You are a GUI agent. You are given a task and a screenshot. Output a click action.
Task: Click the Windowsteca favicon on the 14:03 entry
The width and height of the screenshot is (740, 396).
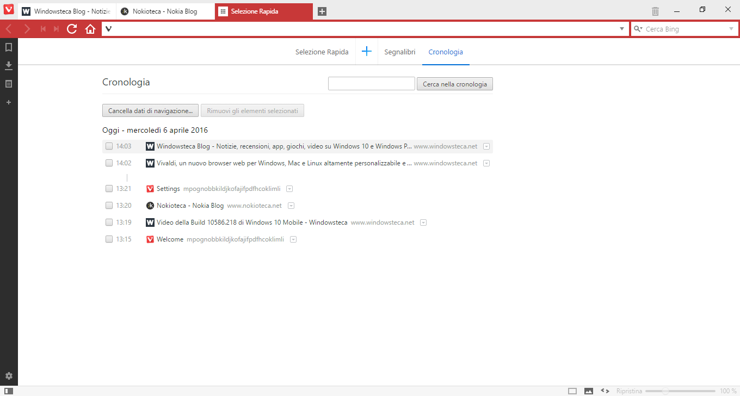150,146
